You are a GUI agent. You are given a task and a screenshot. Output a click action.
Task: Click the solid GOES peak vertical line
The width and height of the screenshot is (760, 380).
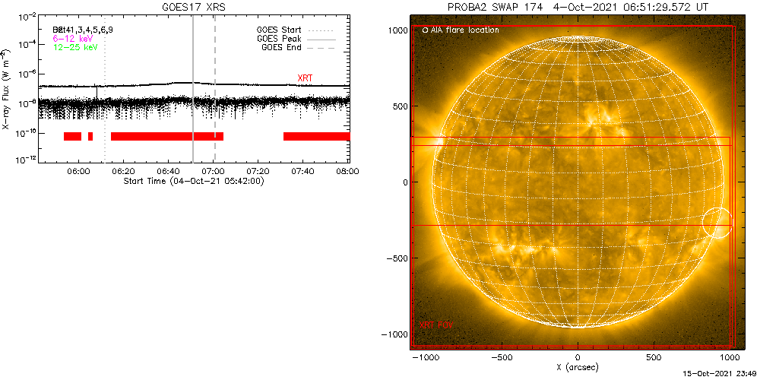193,90
